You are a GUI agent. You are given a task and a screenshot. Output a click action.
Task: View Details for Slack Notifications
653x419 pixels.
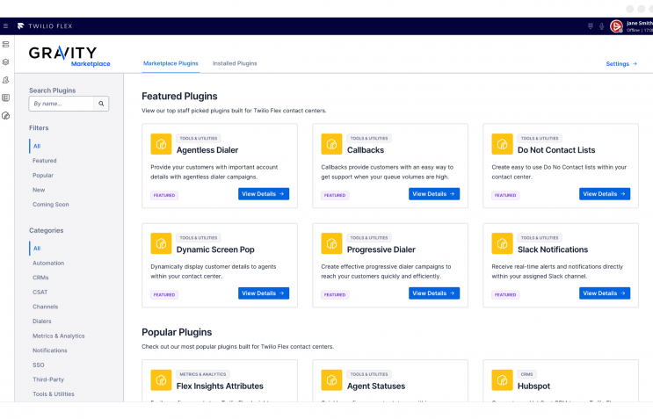[605, 293]
